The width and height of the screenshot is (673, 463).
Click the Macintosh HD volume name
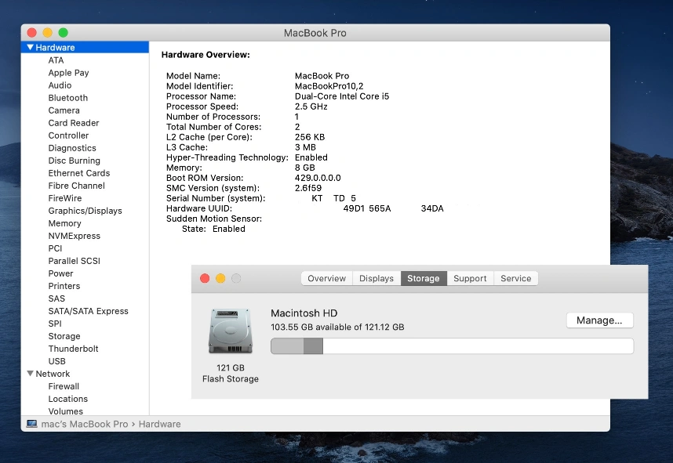pyautogui.click(x=304, y=313)
